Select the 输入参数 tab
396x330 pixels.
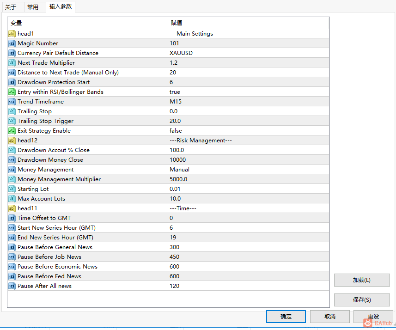(x=61, y=6)
